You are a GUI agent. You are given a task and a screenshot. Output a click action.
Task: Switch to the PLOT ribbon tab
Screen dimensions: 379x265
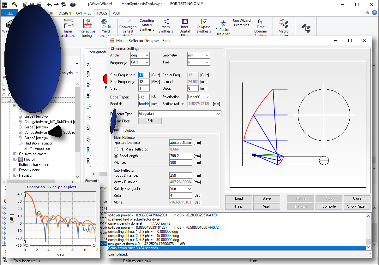(117, 13)
